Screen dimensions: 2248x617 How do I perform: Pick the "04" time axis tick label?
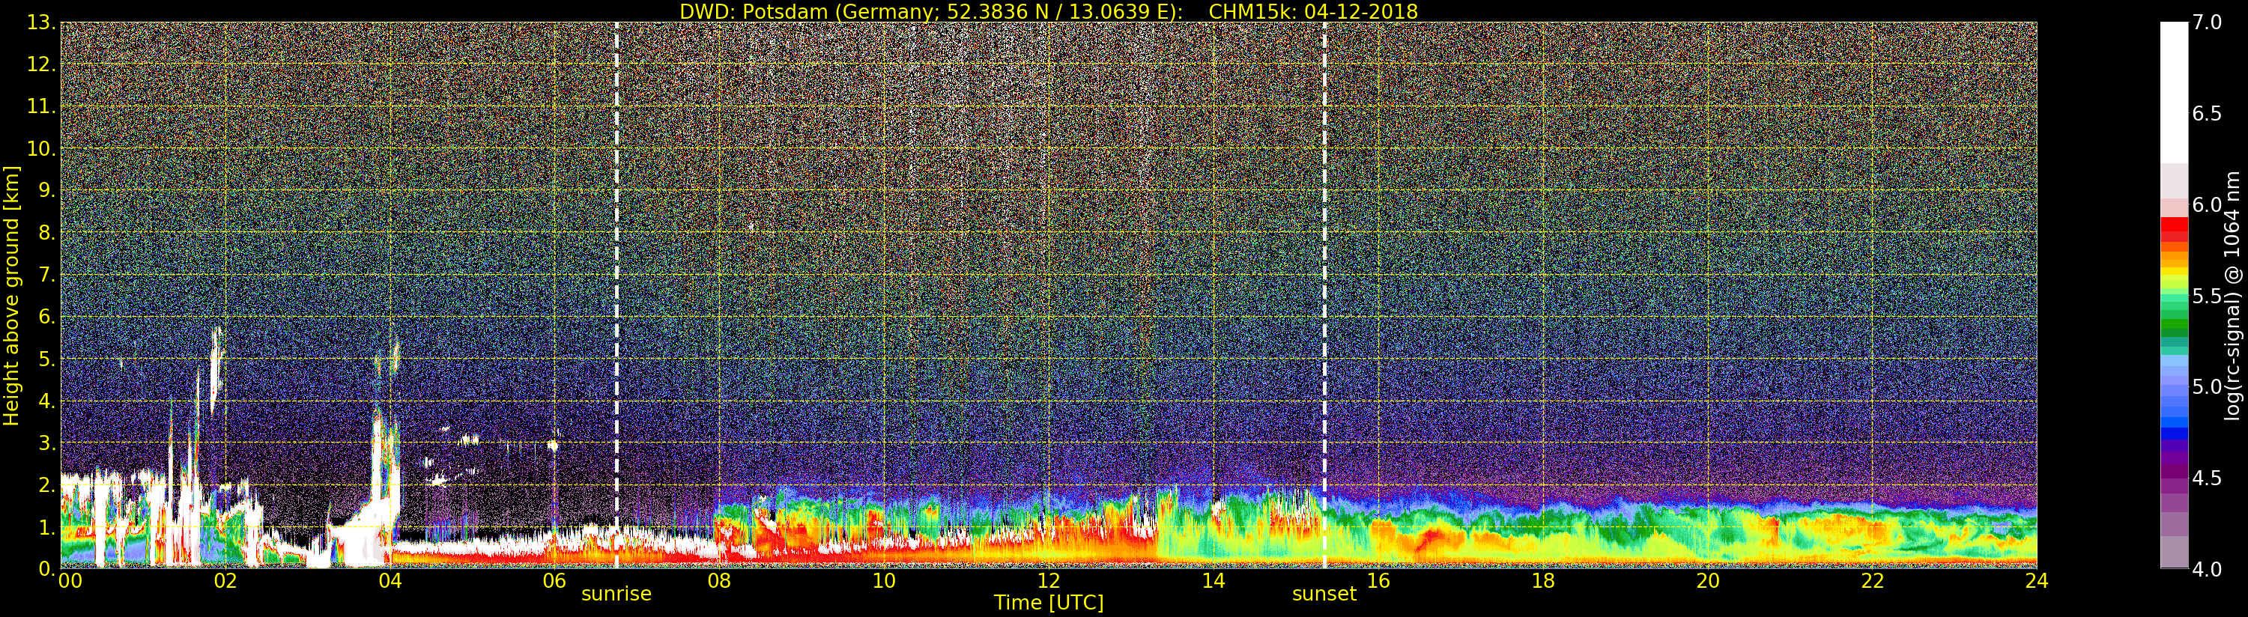coord(390,581)
